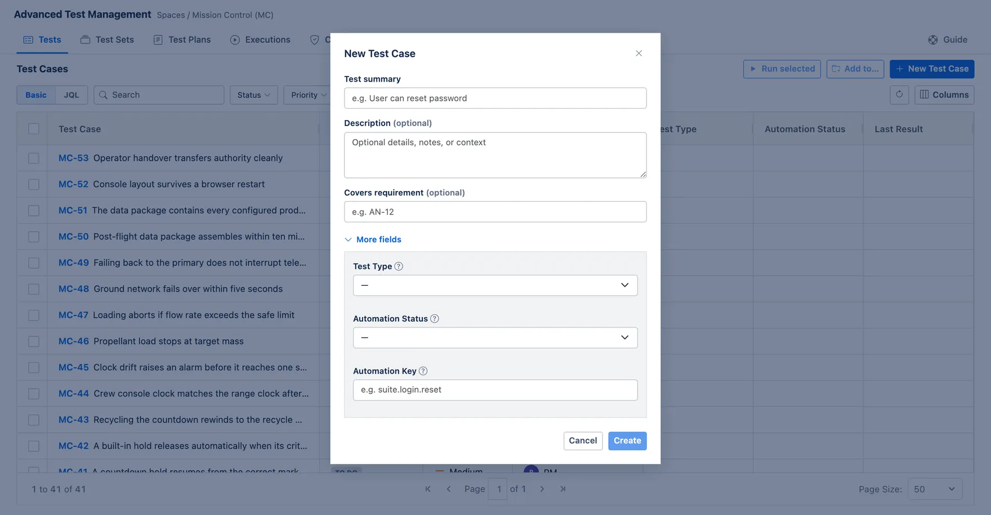Image resolution: width=991 pixels, height=515 pixels.
Task: Open the Test Type dropdown
Action: point(496,286)
